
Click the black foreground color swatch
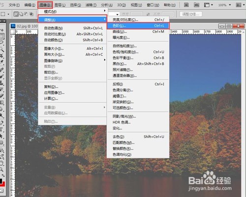[0, 181]
